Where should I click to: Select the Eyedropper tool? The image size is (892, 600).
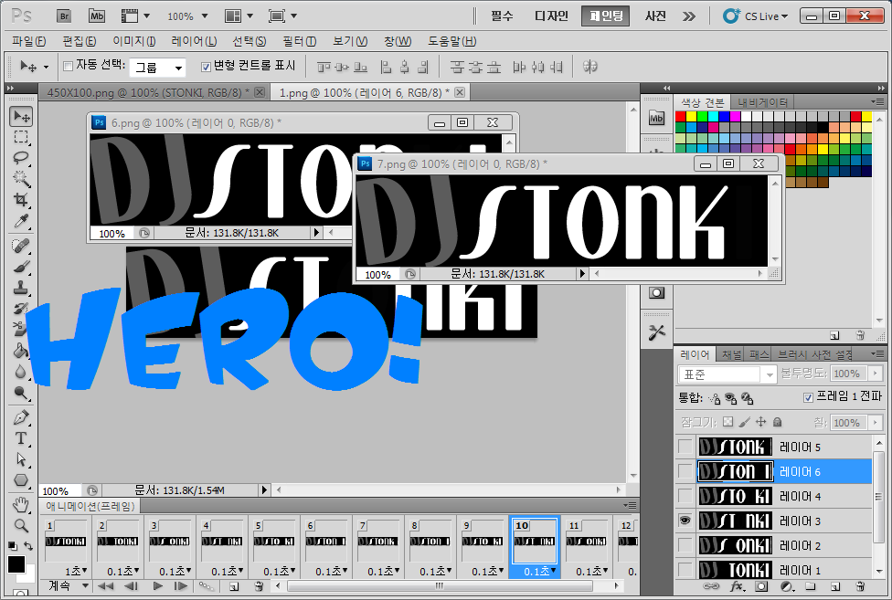[21, 220]
